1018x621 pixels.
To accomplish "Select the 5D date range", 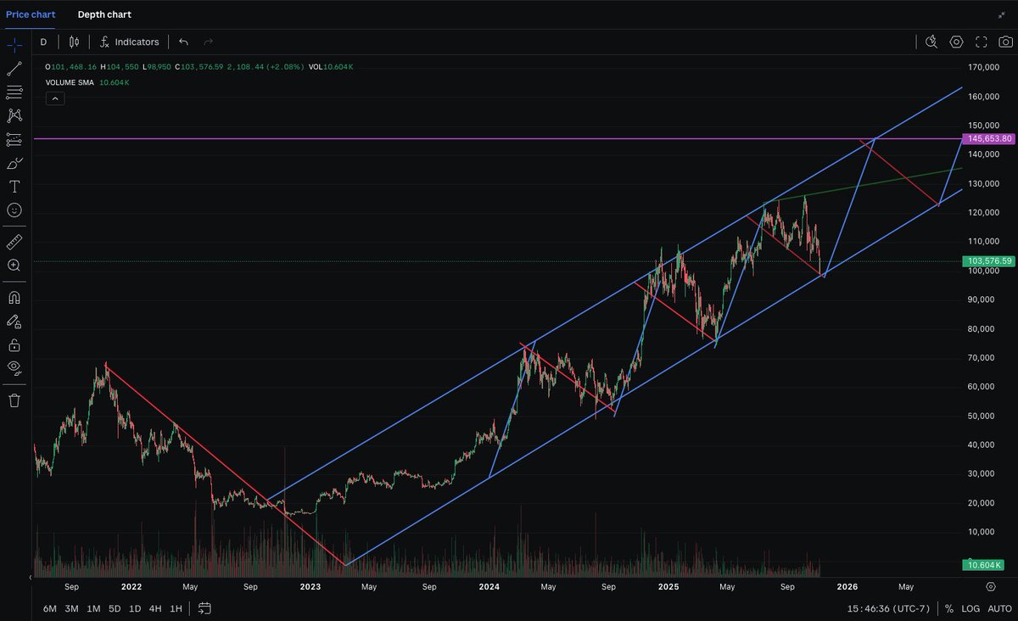I will click(x=115, y=608).
